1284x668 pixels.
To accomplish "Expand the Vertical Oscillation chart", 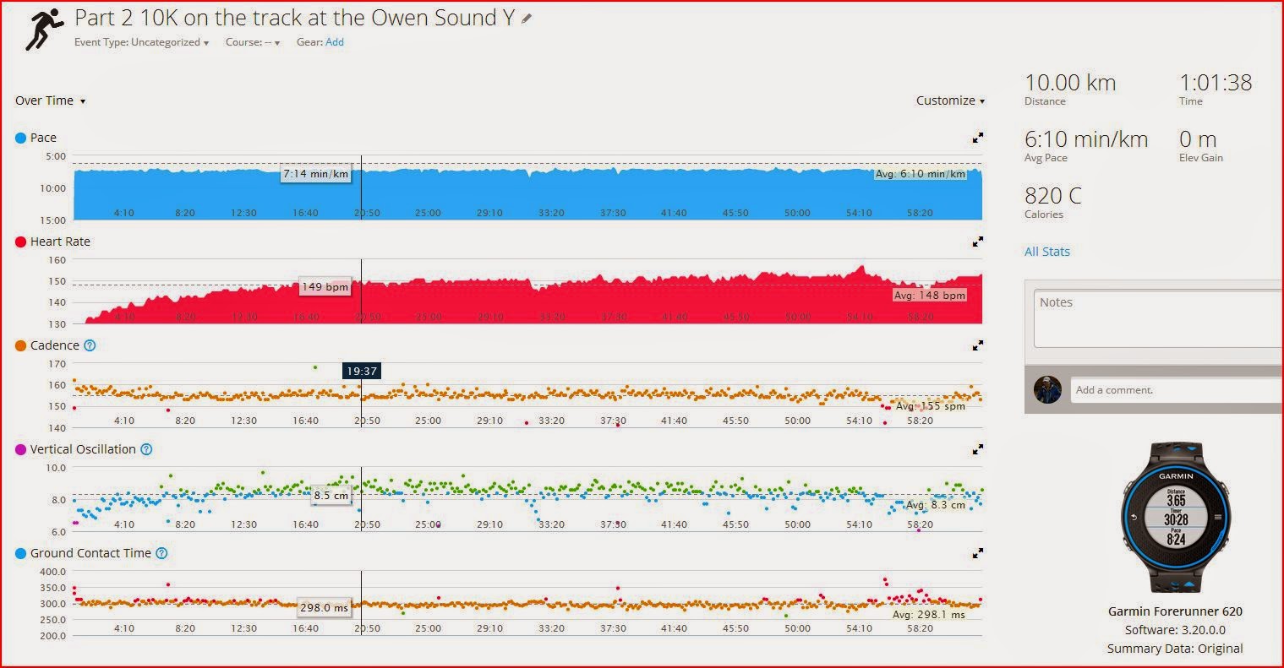I will [978, 449].
